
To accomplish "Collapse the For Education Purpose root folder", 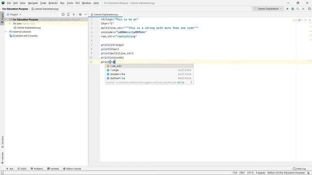I will tap(6, 19).
